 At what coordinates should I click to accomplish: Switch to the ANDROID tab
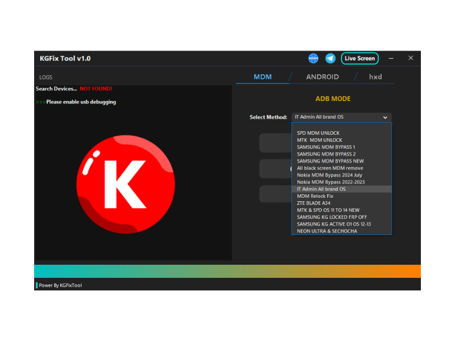(322, 77)
